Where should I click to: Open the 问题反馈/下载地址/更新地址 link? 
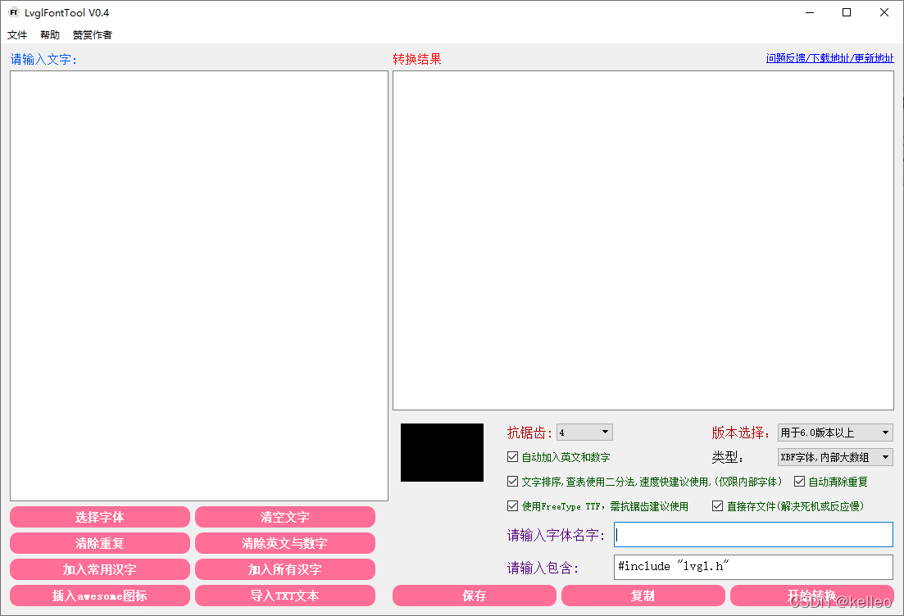829,58
